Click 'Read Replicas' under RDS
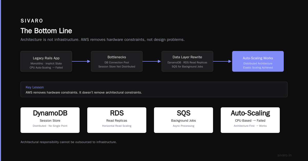 click(x=117, y=121)
